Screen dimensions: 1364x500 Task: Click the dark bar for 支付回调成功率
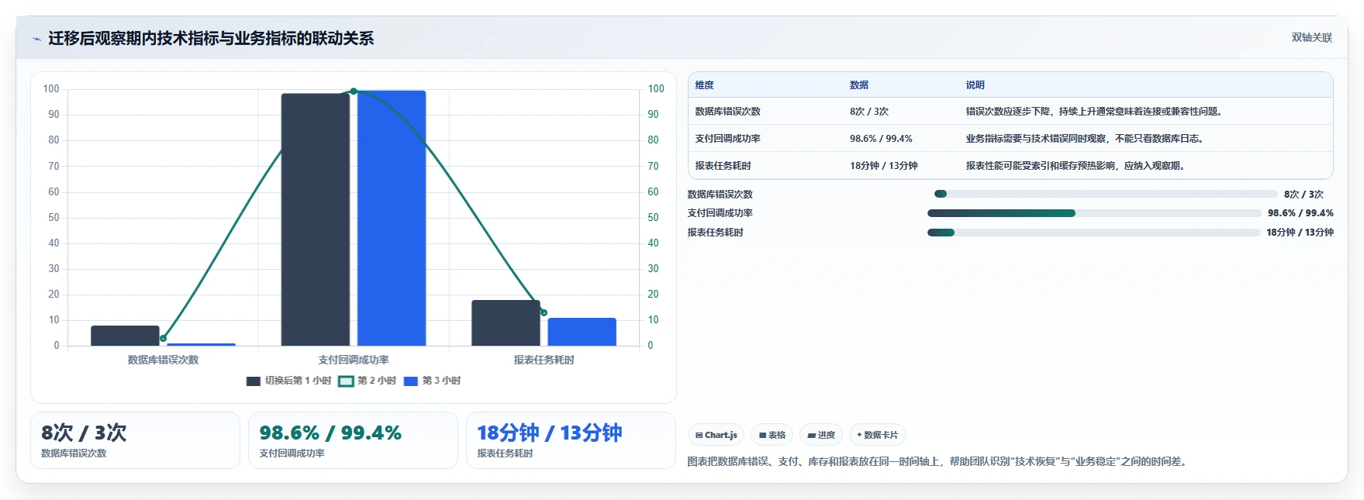[x=315, y=219]
